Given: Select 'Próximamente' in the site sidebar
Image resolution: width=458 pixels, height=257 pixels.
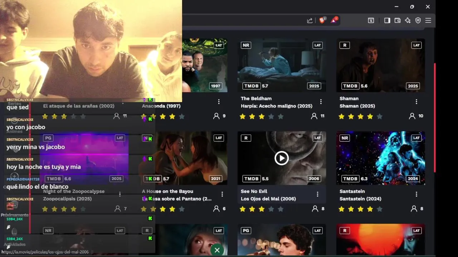Looking at the screenshot, I should [14, 215].
